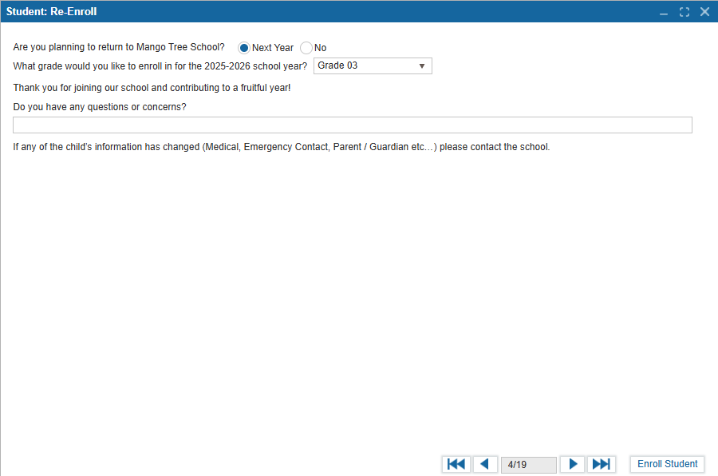Jump to the last student record
The height and width of the screenshot is (476, 718).
[601, 464]
